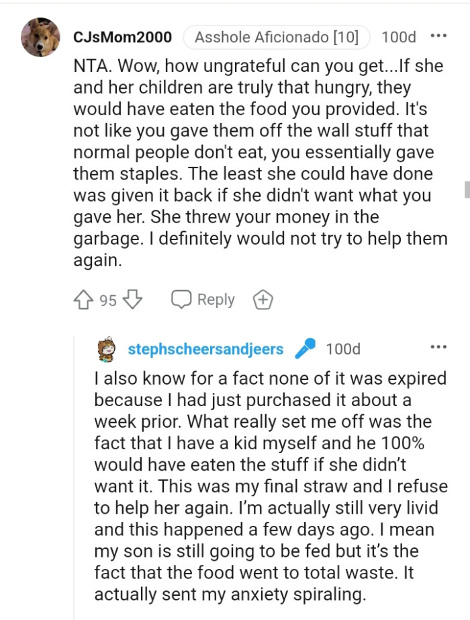Toggle the upvote on the top comment
The width and height of the screenshot is (470, 620).
click(x=84, y=299)
